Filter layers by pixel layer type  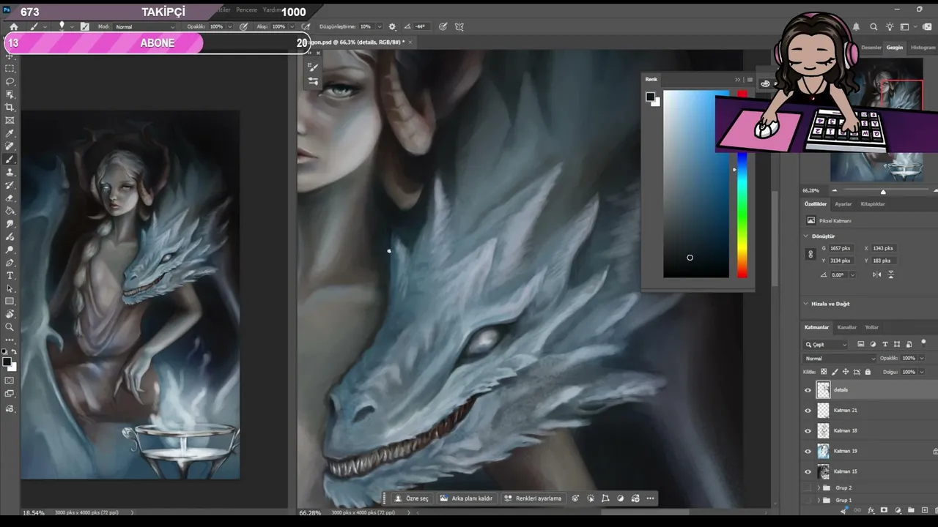tap(860, 344)
